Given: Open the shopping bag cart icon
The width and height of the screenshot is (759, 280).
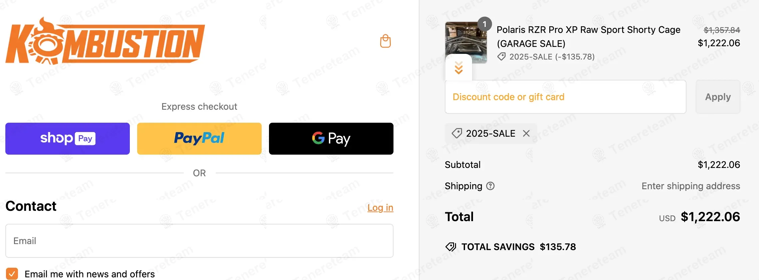Looking at the screenshot, I should pyautogui.click(x=385, y=41).
